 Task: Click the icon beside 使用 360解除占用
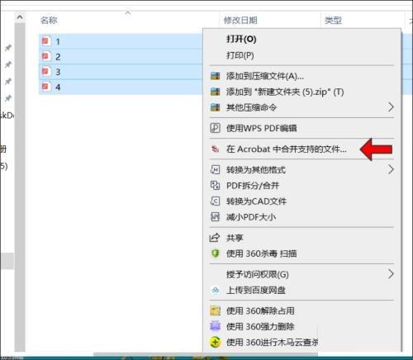pos(215,310)
